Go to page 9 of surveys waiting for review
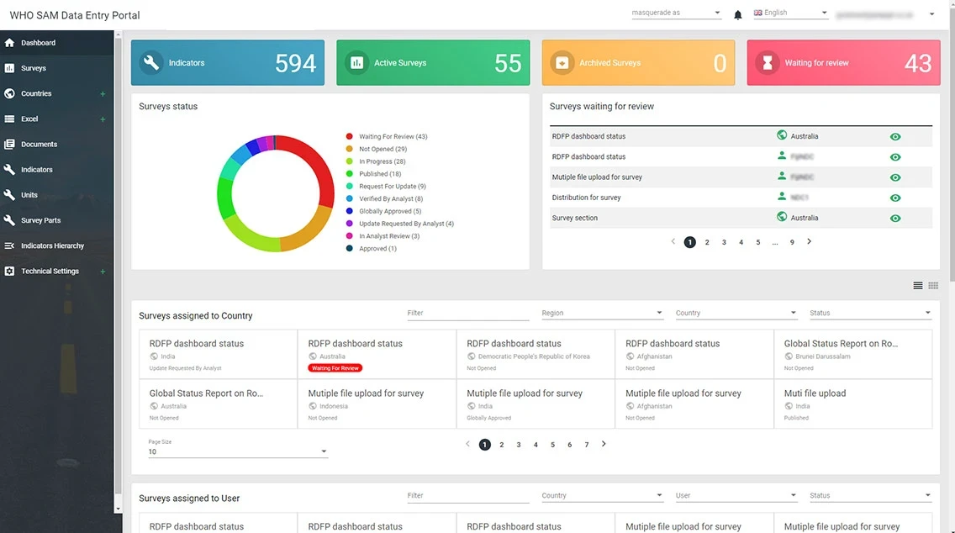Viewport: 955px width, 533px height. tap(792, 242)
